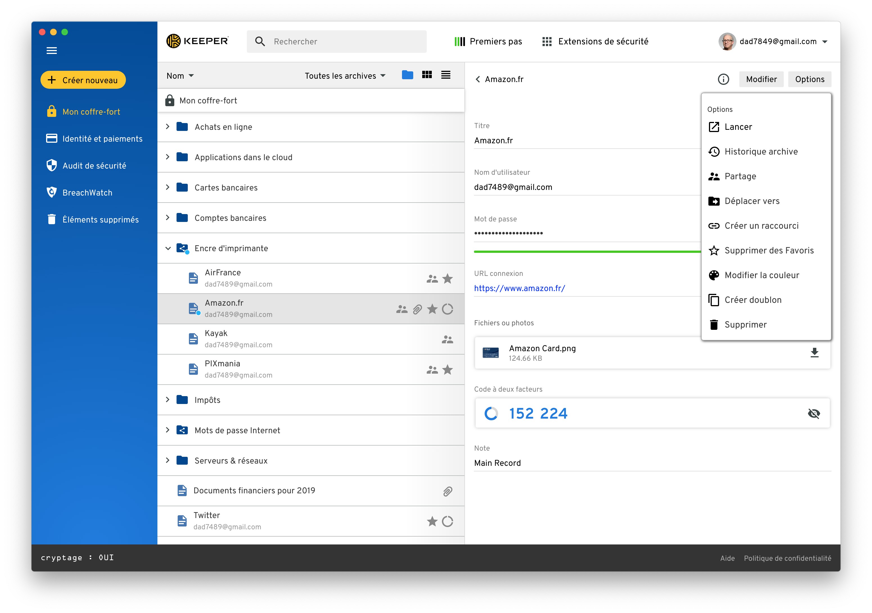Switch to grid view icon
Screen dimensions: 872x613
[427, 75]
